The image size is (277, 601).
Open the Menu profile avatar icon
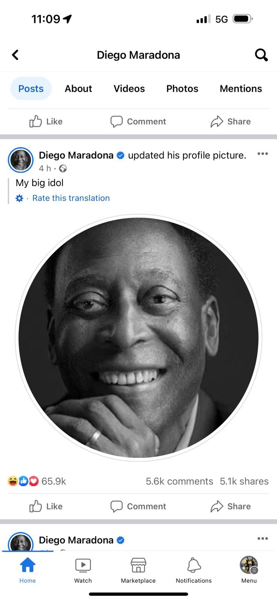point(249,565)
